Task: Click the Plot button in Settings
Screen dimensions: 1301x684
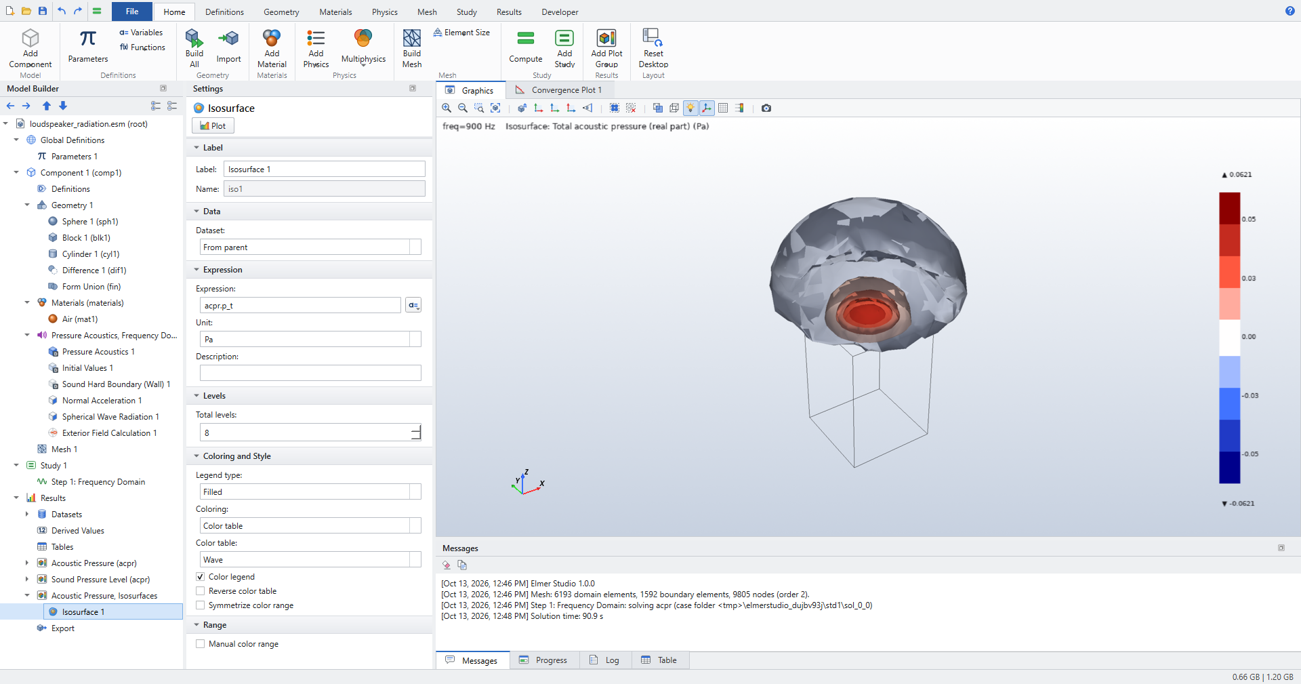Action: click(x=213, y=125)
